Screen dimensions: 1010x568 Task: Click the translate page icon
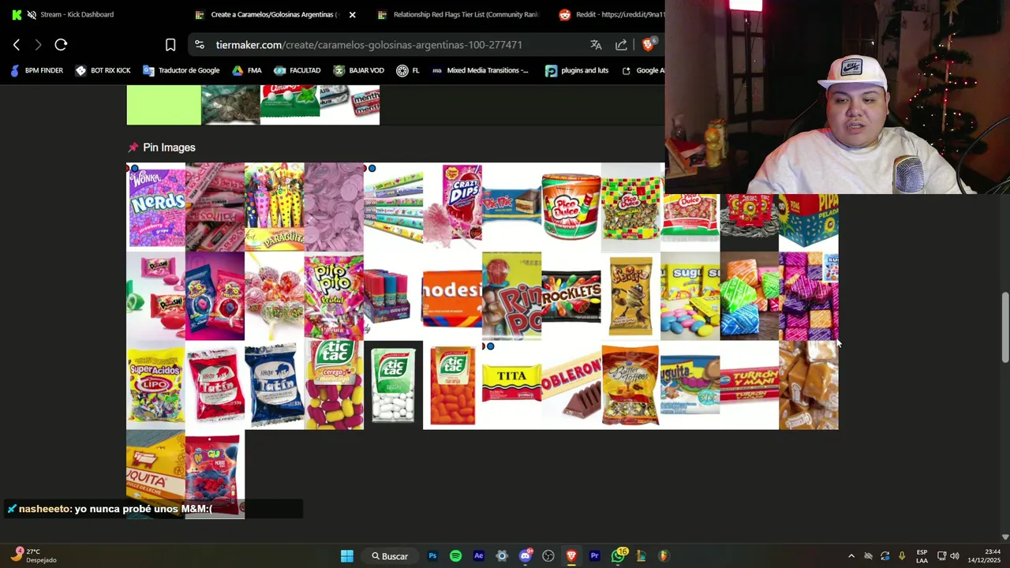pyautogui.click(x=596, y=45)
